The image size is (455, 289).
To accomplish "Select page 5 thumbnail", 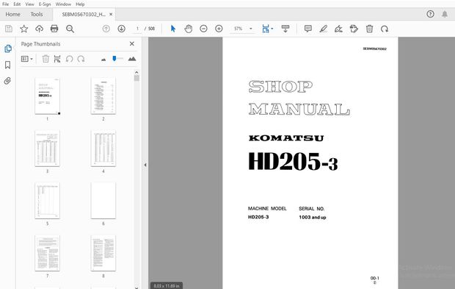I will 47,201.
